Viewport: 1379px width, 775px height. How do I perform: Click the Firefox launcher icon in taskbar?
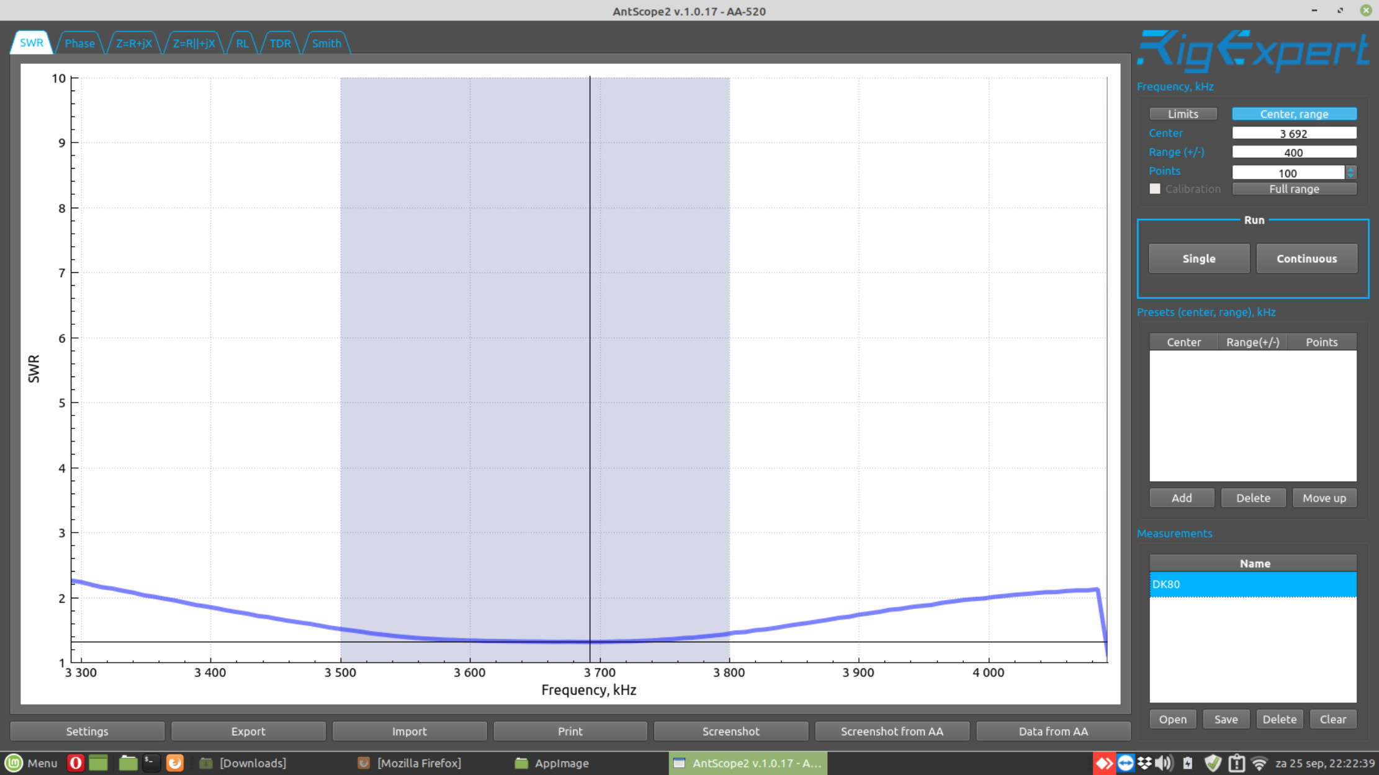coord(175,763)
